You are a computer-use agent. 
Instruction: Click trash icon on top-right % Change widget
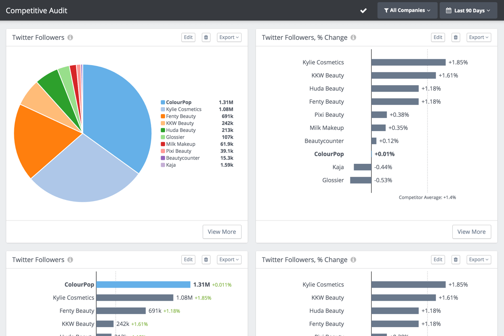click(456, 37)
